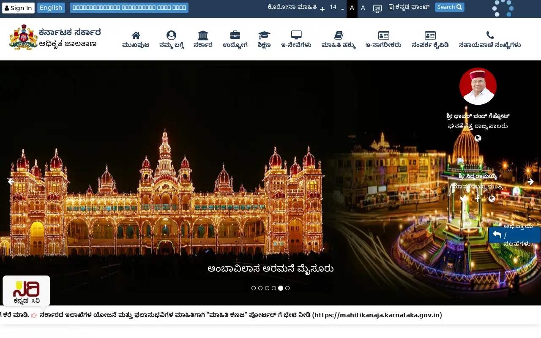Screen dimensions: 541x338
Task: Select third carousel slide dot
Action: click(x=267, y=288)
